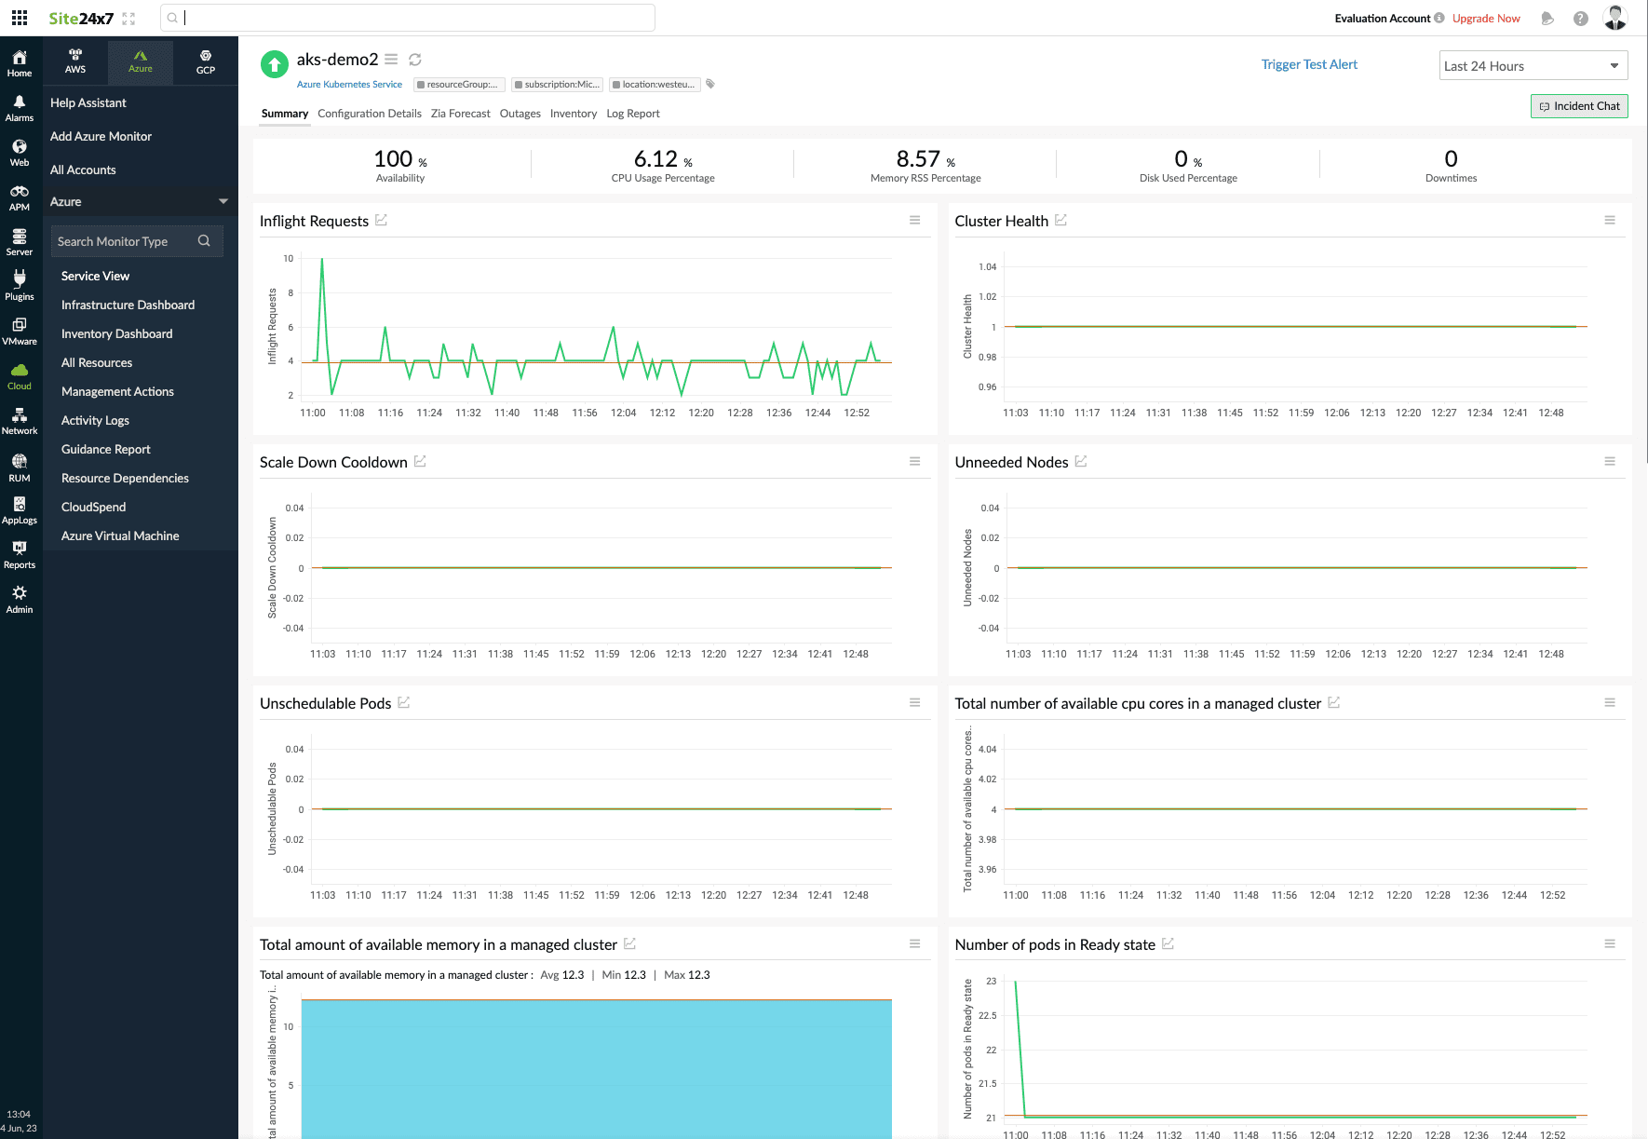Open the help question mark icon

click(x=1580, y=17)
